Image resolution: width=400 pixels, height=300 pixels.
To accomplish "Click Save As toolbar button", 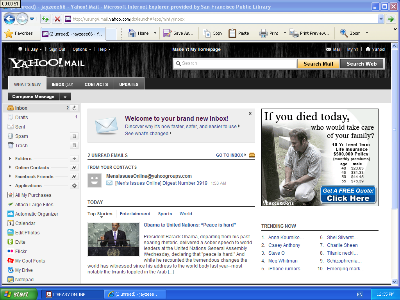I will click(178, 34).
